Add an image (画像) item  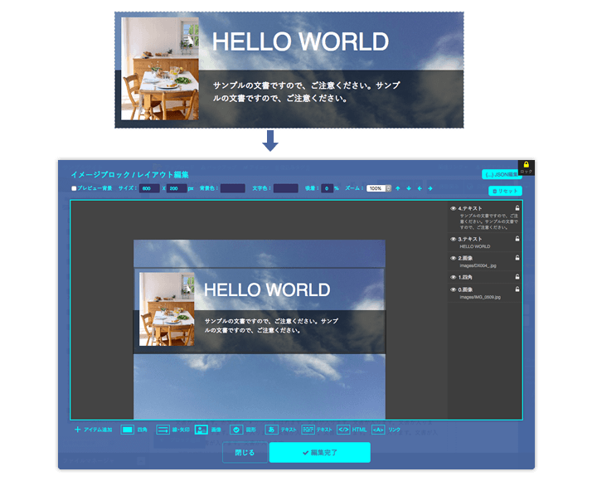[201, 430]
